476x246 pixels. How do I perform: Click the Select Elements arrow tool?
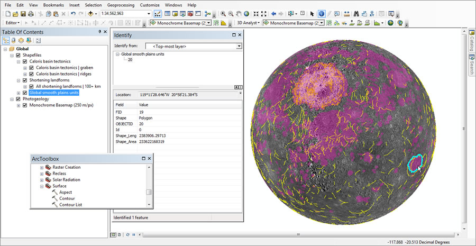pos(313,13)
